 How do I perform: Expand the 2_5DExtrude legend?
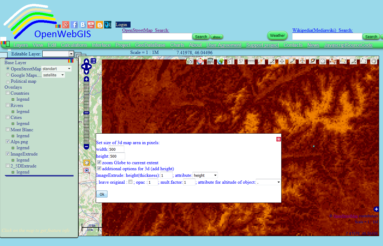13,172
